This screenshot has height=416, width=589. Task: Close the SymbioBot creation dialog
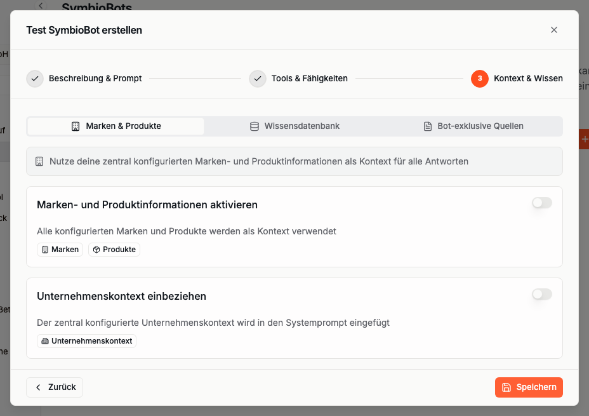point(554,30)
